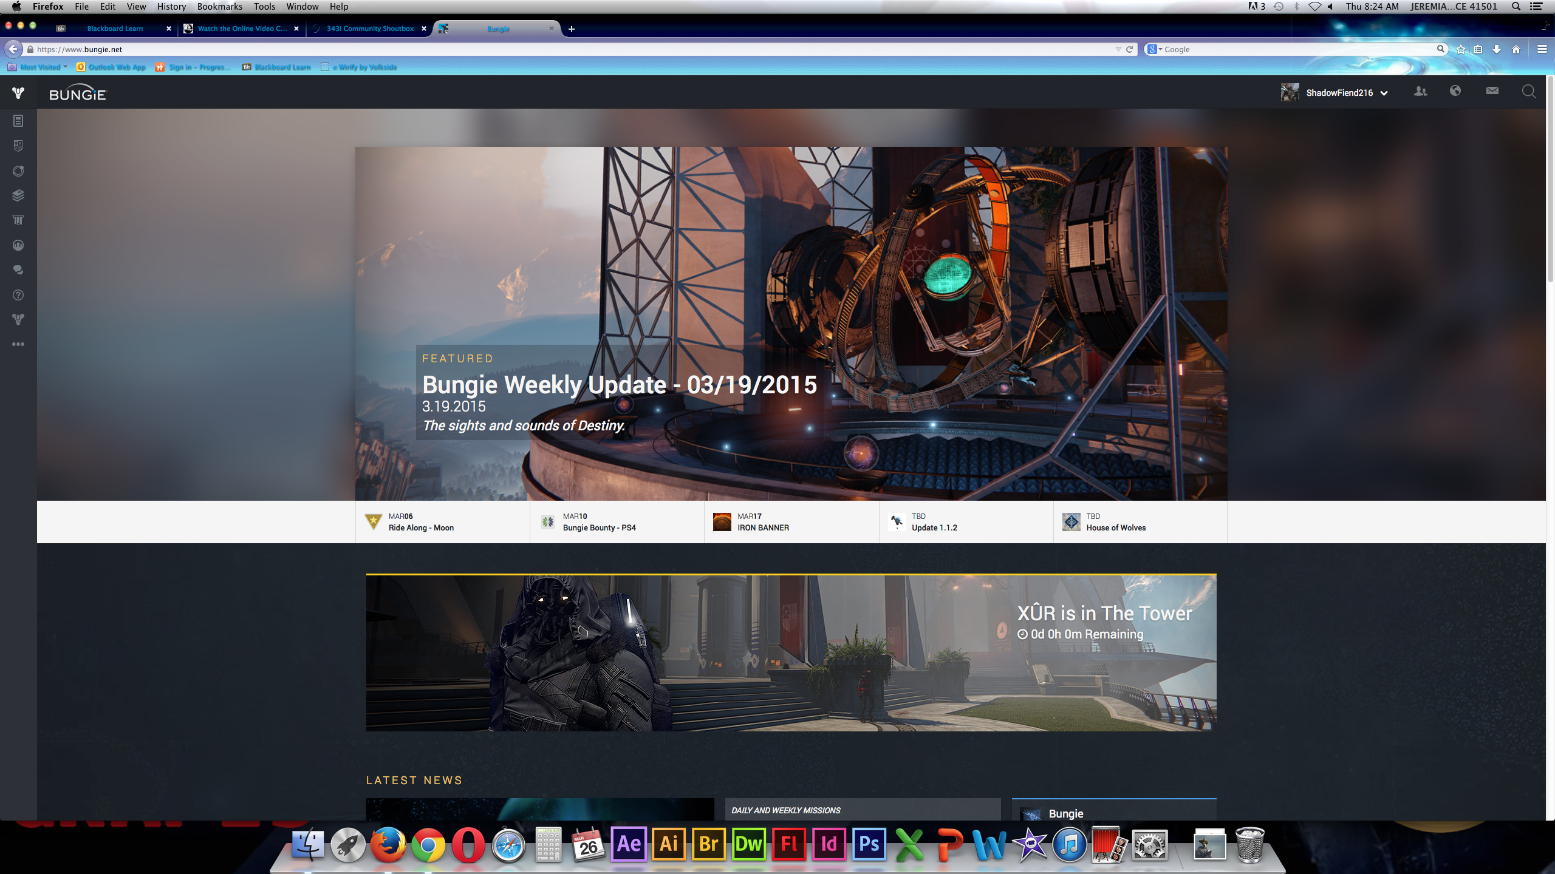The width and height of the screenshot is (1555, 874).
Task: Click the House of Wolves event link
Action: pyautogui.click(x=1116, y=527)
